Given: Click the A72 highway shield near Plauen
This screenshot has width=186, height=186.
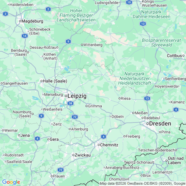Looking at the screenshot, I should tap(61, 170).
